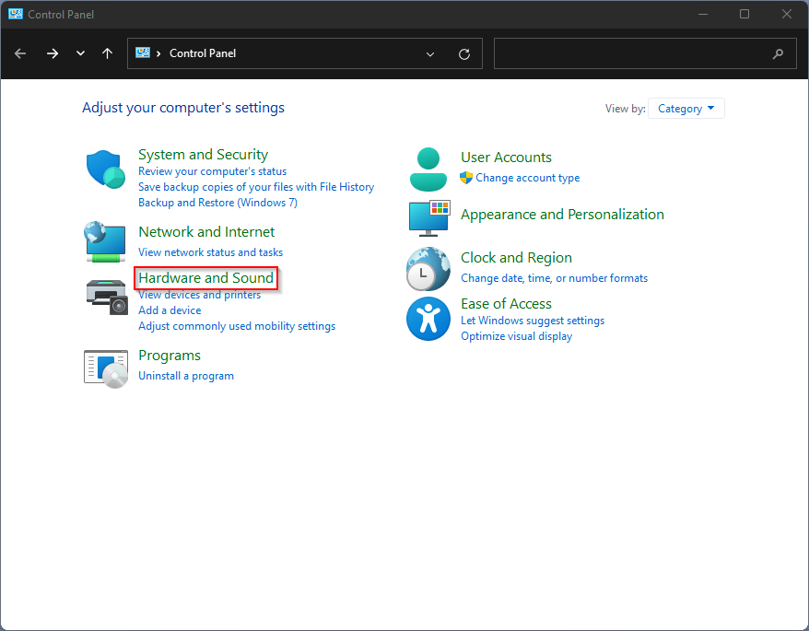809x631 pixels.
Task: Go forward with the right arrow
Action: click(53, 53)
